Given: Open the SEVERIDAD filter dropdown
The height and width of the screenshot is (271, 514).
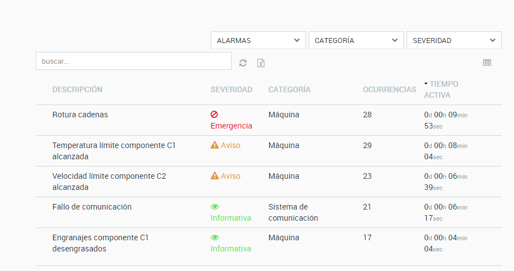Looking at the screenshot, I should tap(454, 40).
